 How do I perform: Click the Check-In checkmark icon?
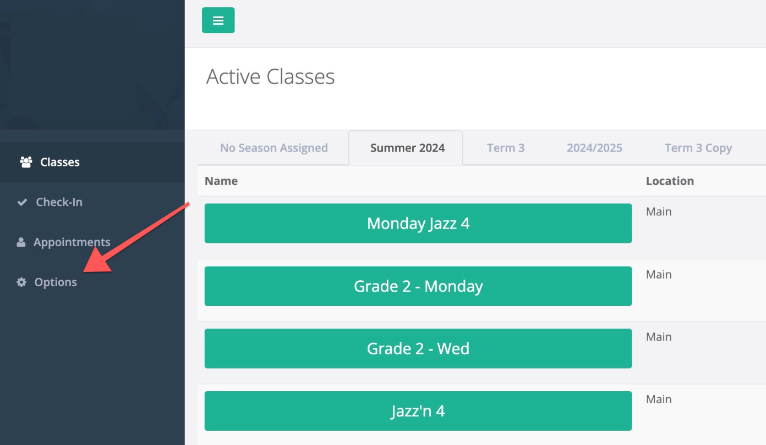tap(22, 202)
